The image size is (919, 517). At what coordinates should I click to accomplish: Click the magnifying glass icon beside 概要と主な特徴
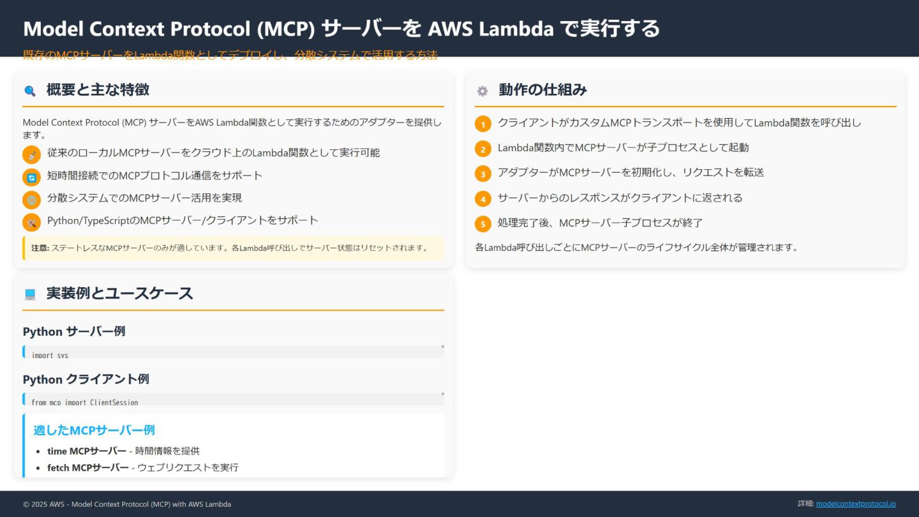click(30, 91)
